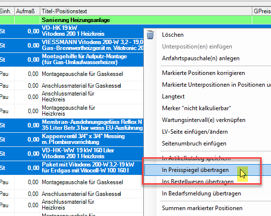Choose Markierte Positionen korrigieren
The width and height of the screenshot is (271, 216).
pos(203,73)
